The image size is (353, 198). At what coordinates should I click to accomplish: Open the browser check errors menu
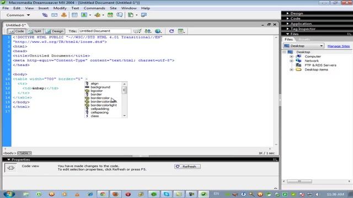pyautogui.click(x=137, y=31)
